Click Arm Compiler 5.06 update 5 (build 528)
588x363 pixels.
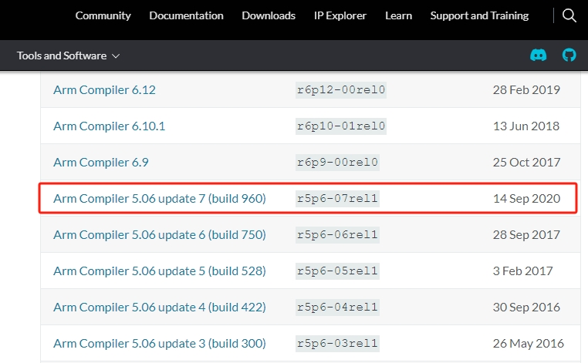pyautogui.click(x=159, y=271)
